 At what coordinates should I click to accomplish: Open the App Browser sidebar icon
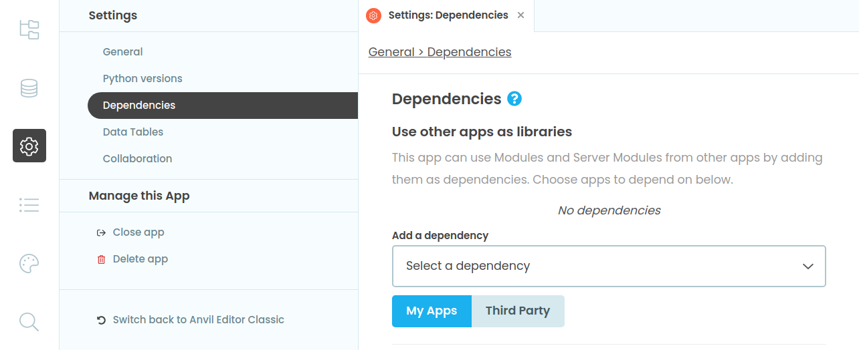pos(29,29)
